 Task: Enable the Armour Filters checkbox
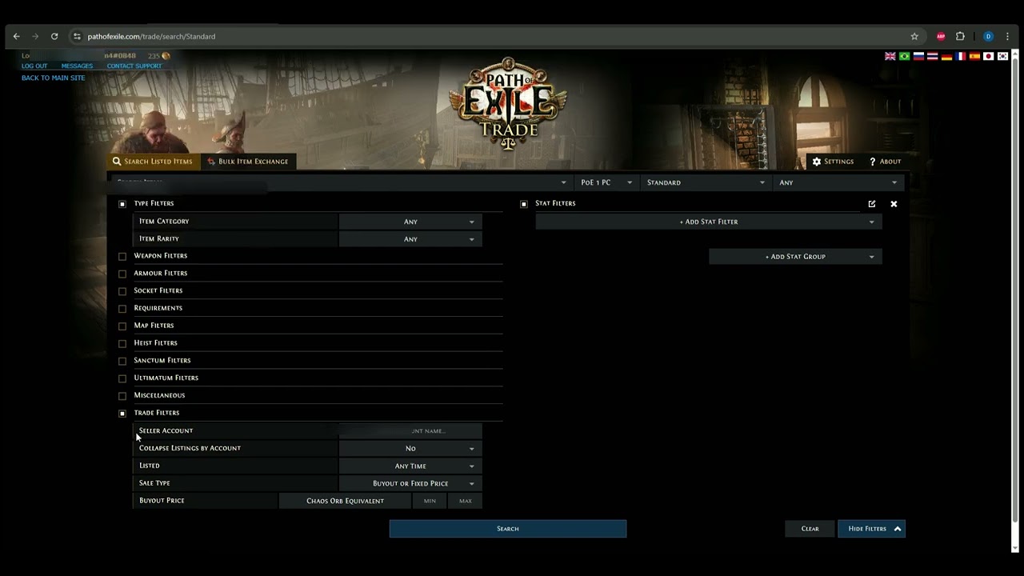pyautogui.click(x=122, y=274)
